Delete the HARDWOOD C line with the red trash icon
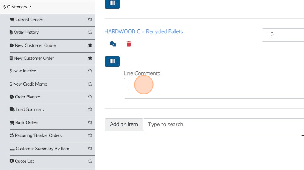This screenshot has height=170, width=304. 129,44
